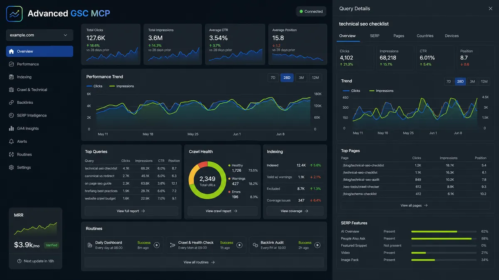This screenshot has height=280, width=499.
Task: Select 12M range in Query Details Trend
Action: 484,82
